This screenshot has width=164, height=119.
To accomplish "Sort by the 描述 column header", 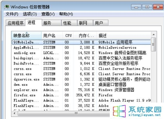I will 124,36.
